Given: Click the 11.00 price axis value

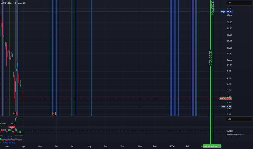Looking at the screenshot, I should pyautogui.click(x=229, y=65).
